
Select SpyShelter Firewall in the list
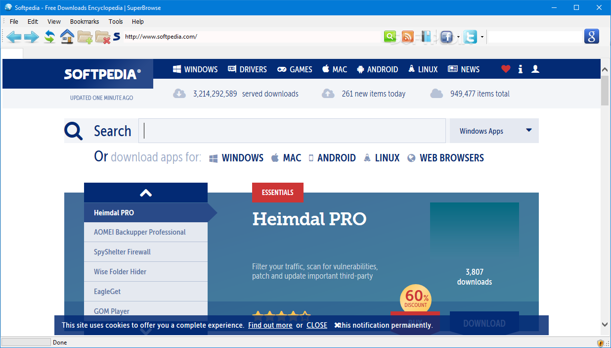[146, 252]
